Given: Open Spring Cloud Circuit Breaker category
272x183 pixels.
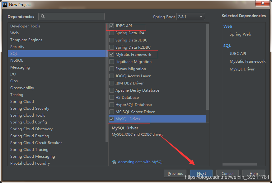Looking at the screenshot, I should 57,143.
